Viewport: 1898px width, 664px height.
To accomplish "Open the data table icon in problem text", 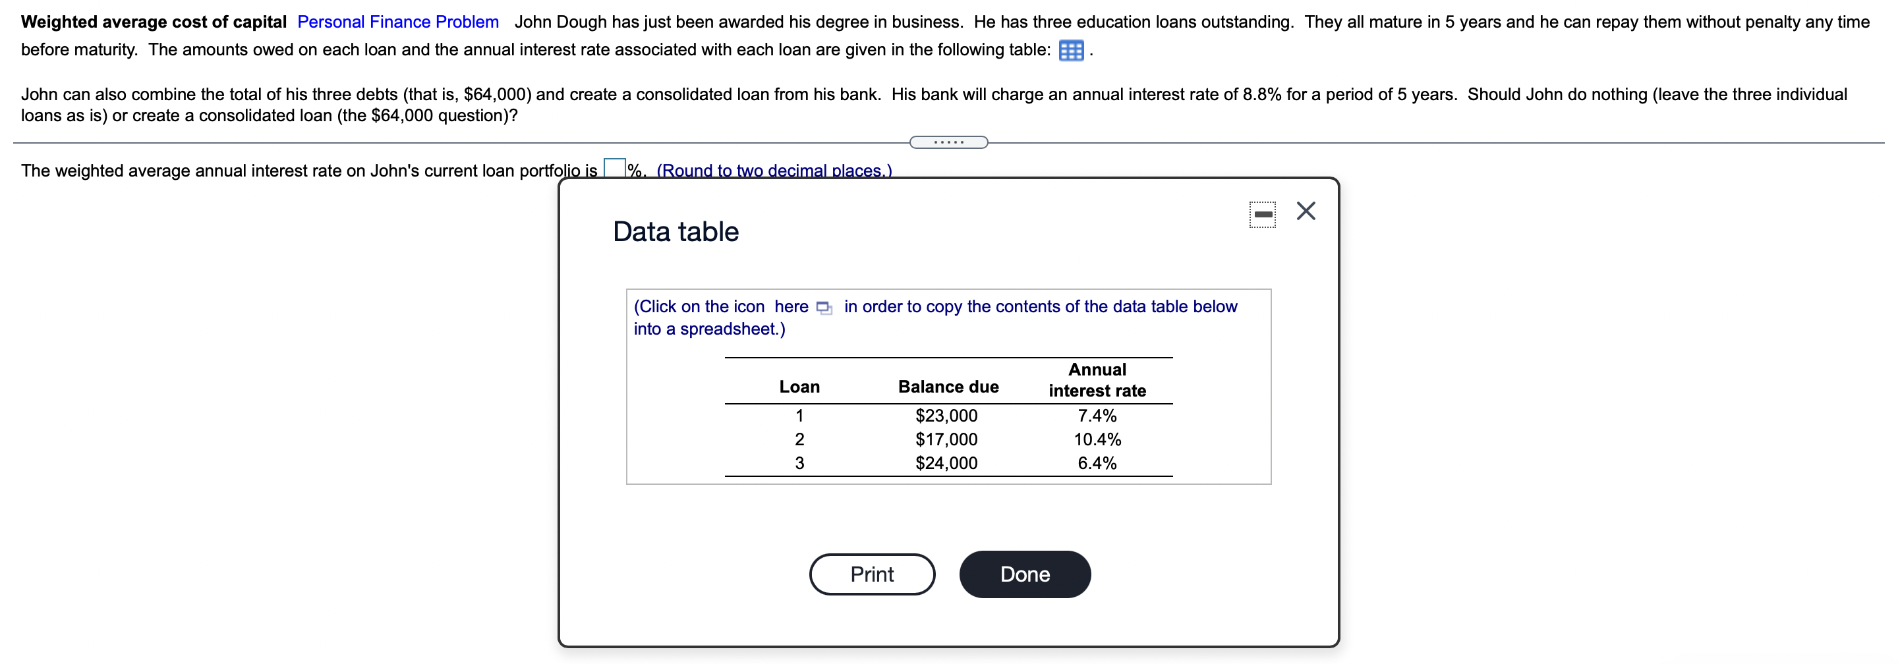I will (x=1070, y=51).
